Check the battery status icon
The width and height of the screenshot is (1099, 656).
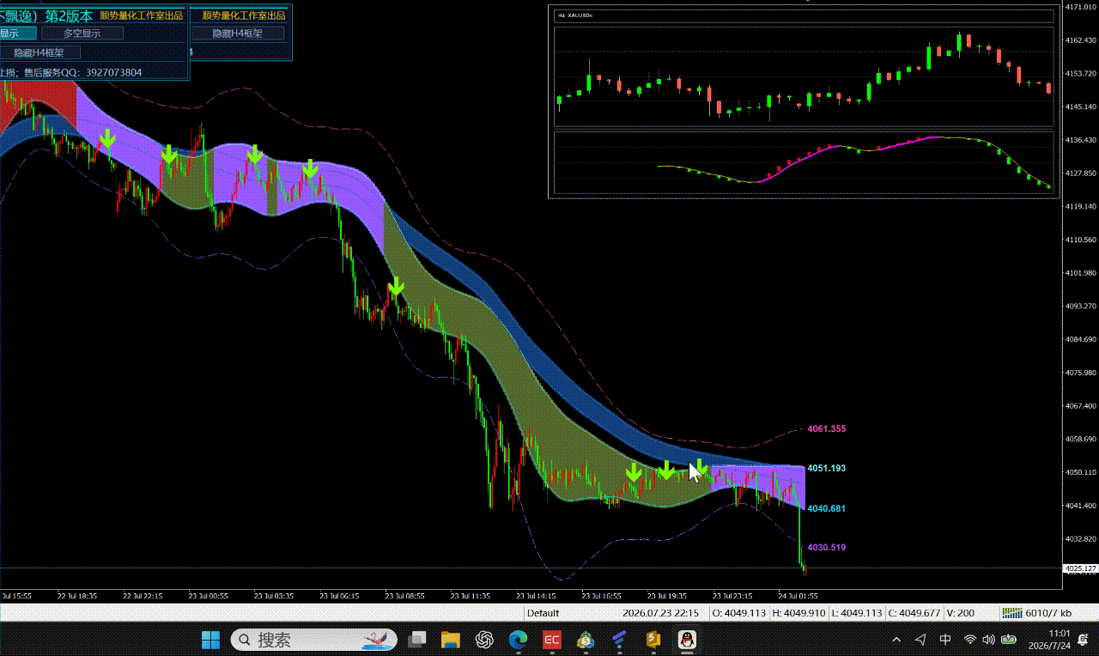click(x=1009, y=640)
